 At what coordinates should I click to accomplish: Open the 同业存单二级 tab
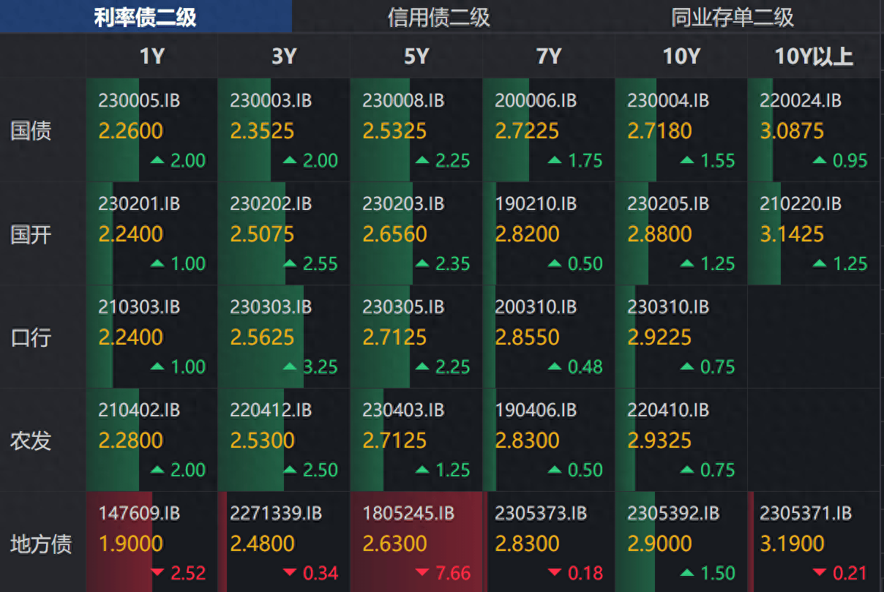(x=732, y=17)
